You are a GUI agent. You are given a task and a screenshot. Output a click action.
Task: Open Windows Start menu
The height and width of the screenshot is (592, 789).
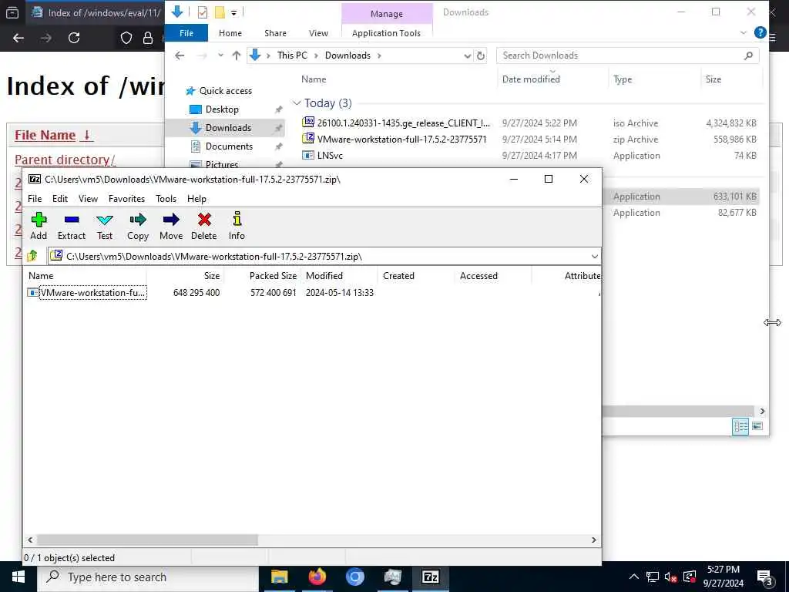pos(18,577)
